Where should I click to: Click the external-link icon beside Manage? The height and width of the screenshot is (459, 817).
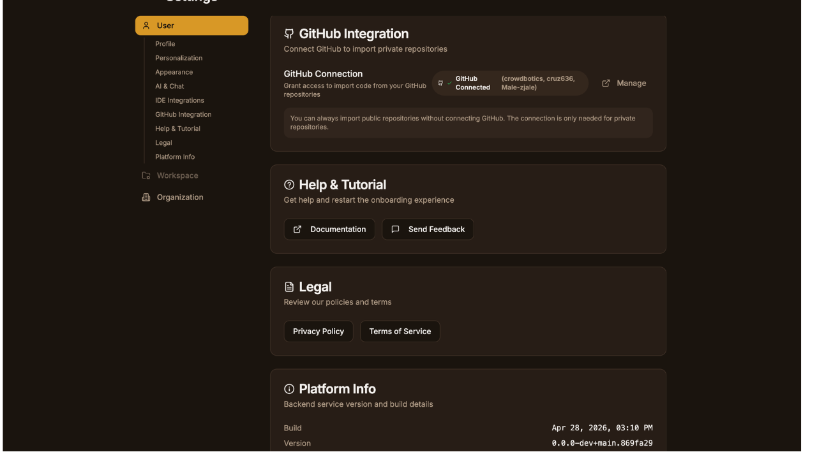(606, 83)
